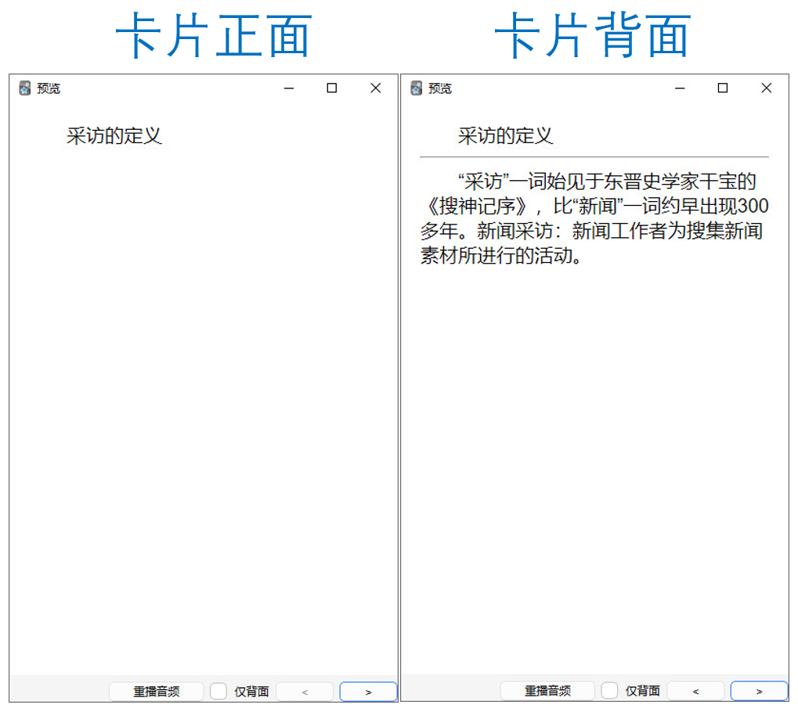The image size is (798, 712).
Task: Click the answer paragraph starting with “采访”一词始见于
Action: pos(594,218)
